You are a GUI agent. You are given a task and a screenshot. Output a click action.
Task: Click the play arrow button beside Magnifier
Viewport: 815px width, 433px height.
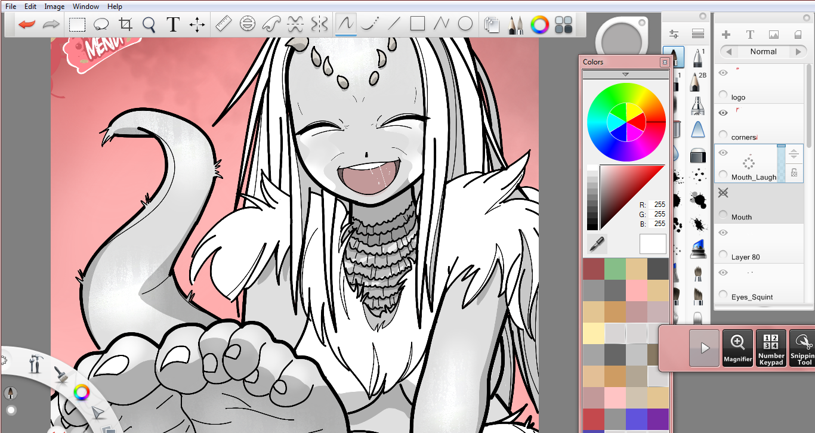pyautogui.click(x=705, y=348)
